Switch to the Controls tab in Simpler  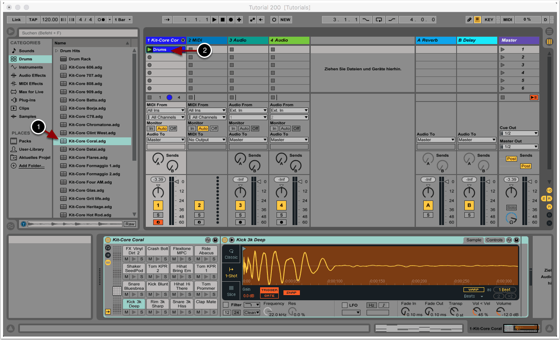click(494, 240)
